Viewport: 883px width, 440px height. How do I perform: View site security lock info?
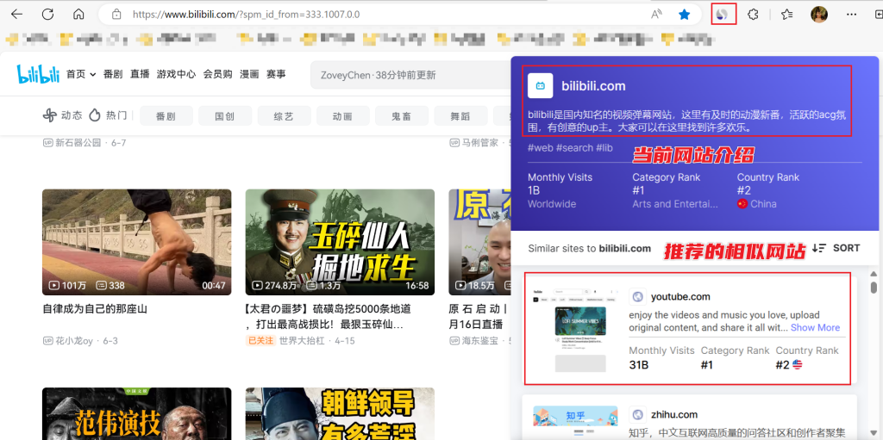[116, 15]
